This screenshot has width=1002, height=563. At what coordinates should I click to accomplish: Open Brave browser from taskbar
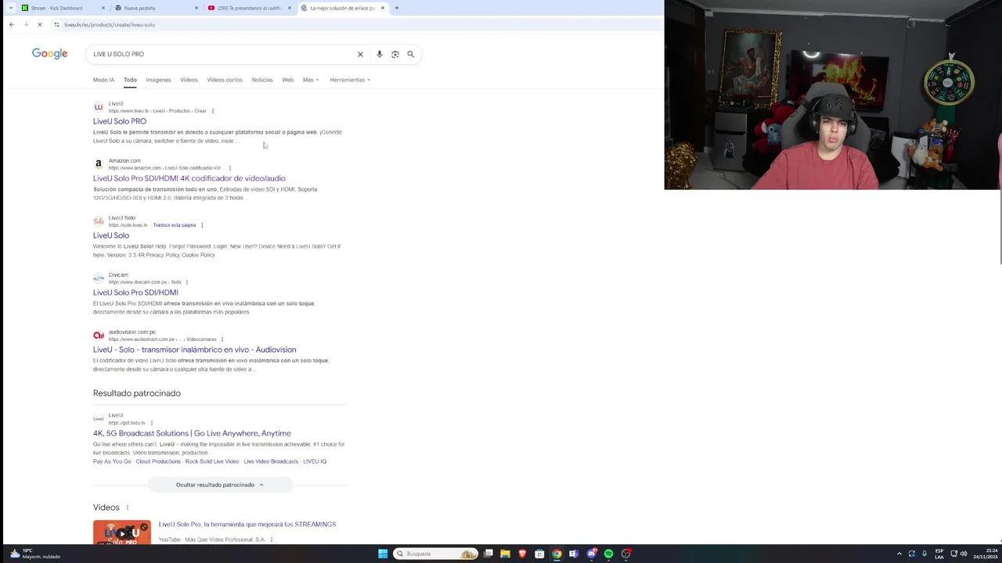point(522,554)
